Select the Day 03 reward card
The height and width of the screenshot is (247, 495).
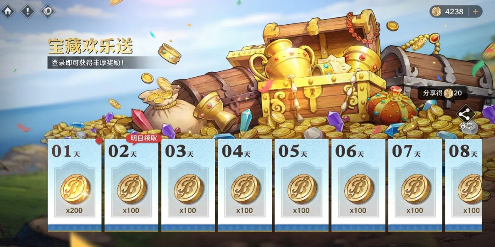click(188, 186)
